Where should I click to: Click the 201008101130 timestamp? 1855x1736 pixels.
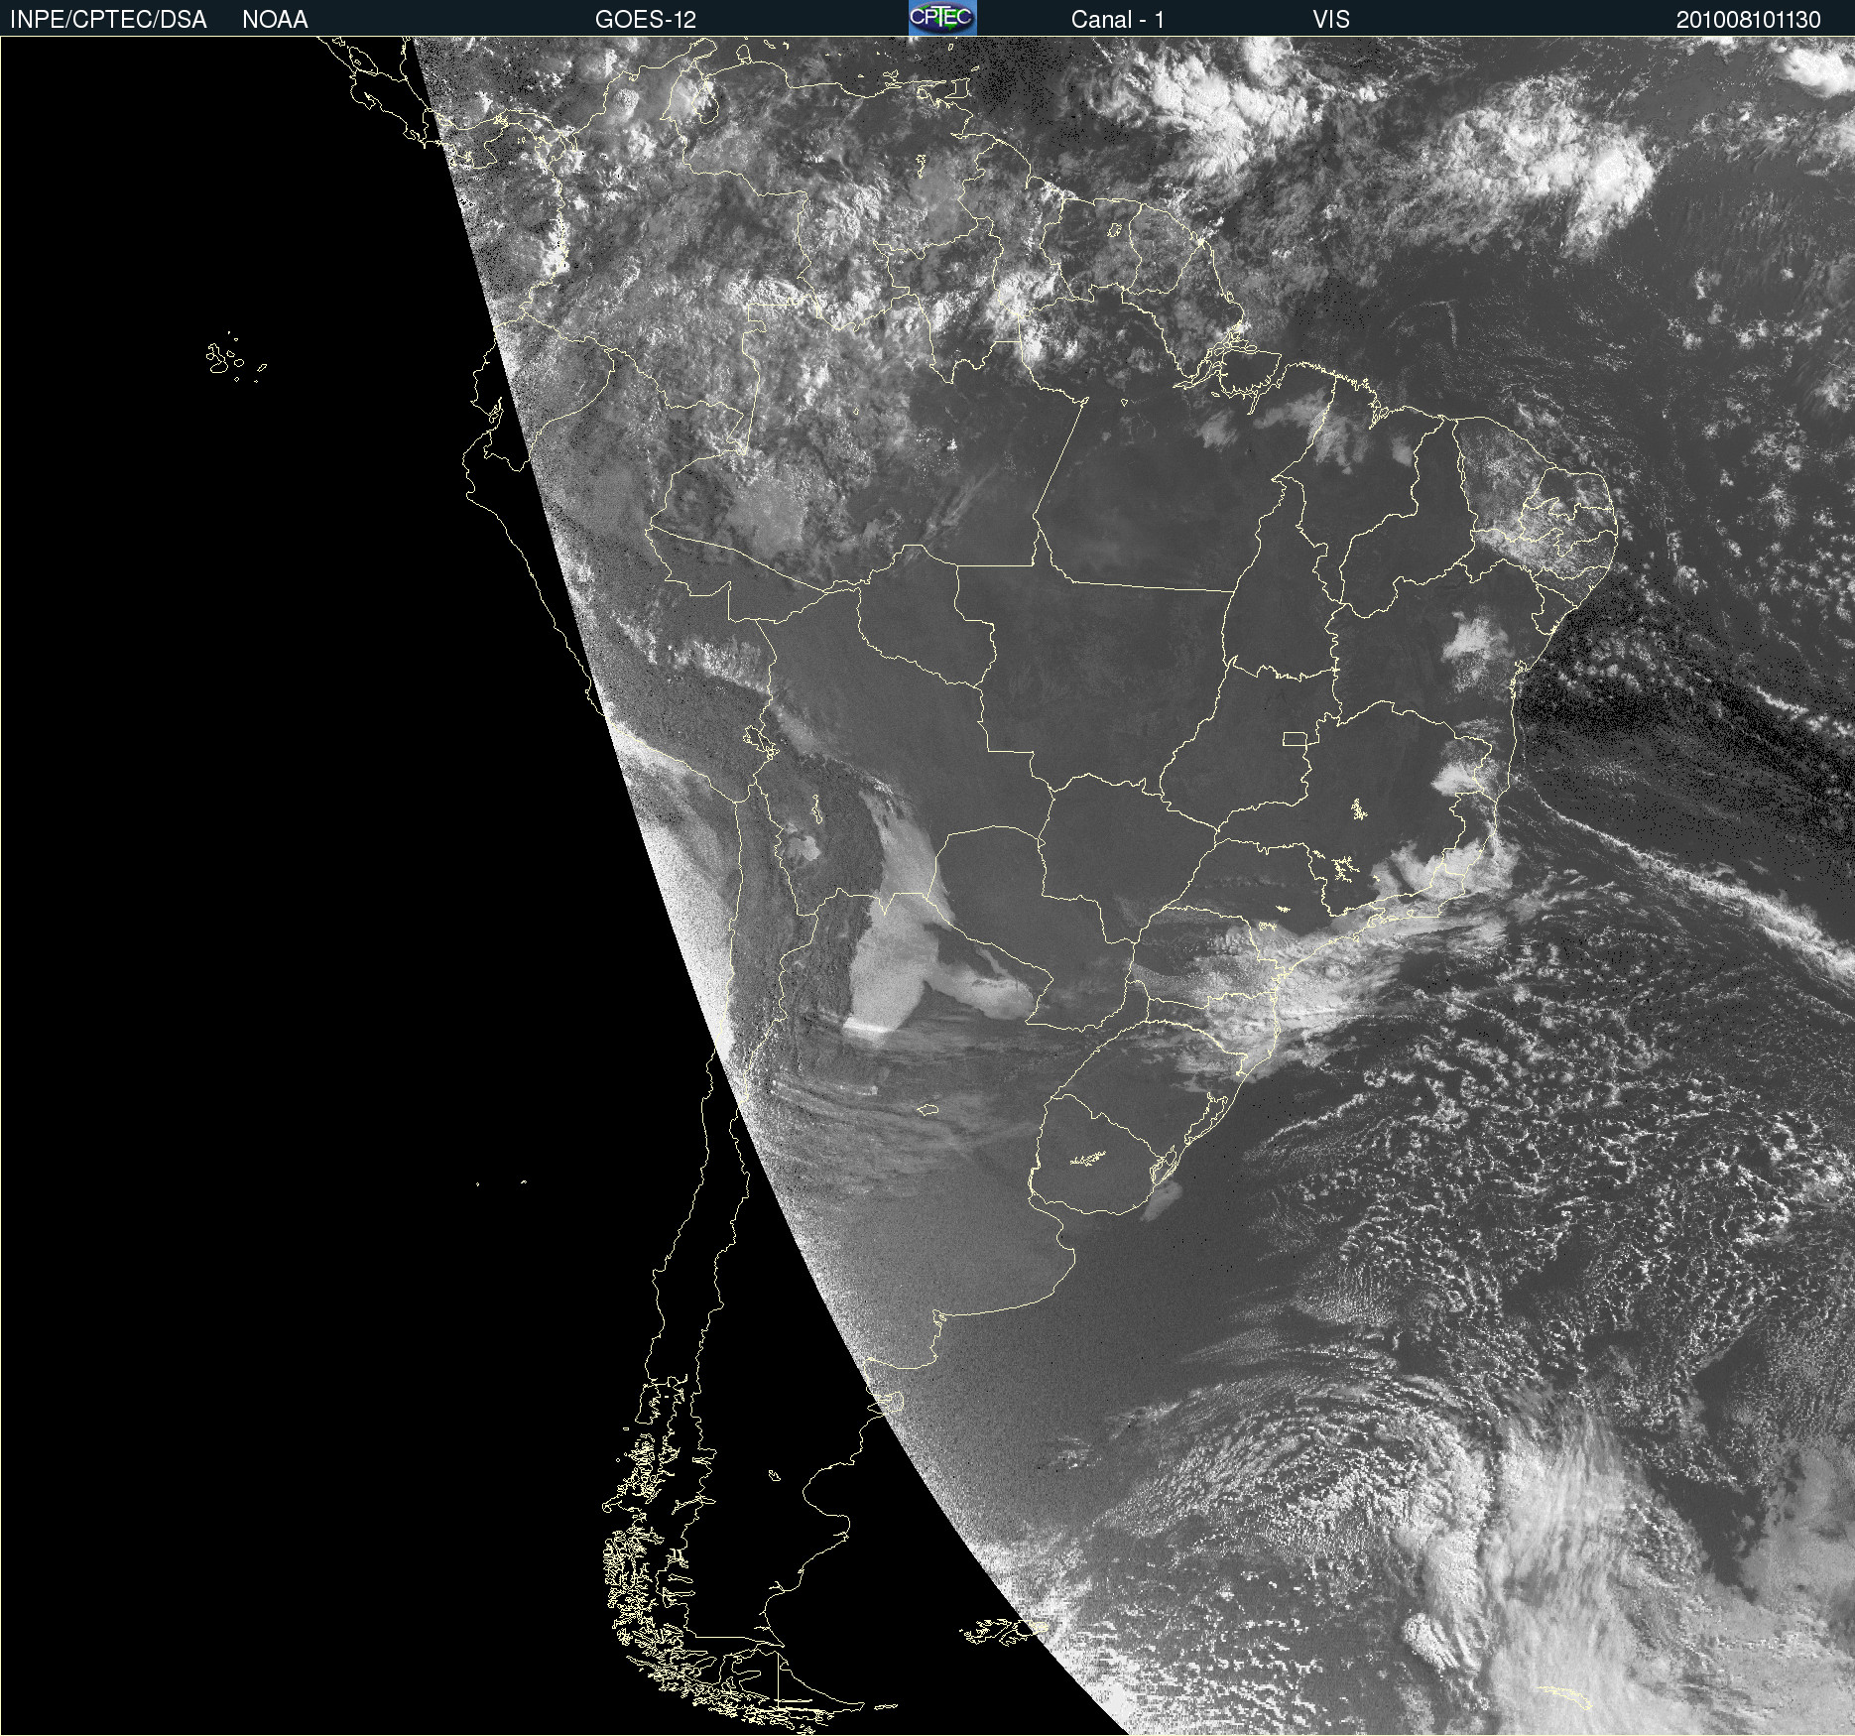1749,20
